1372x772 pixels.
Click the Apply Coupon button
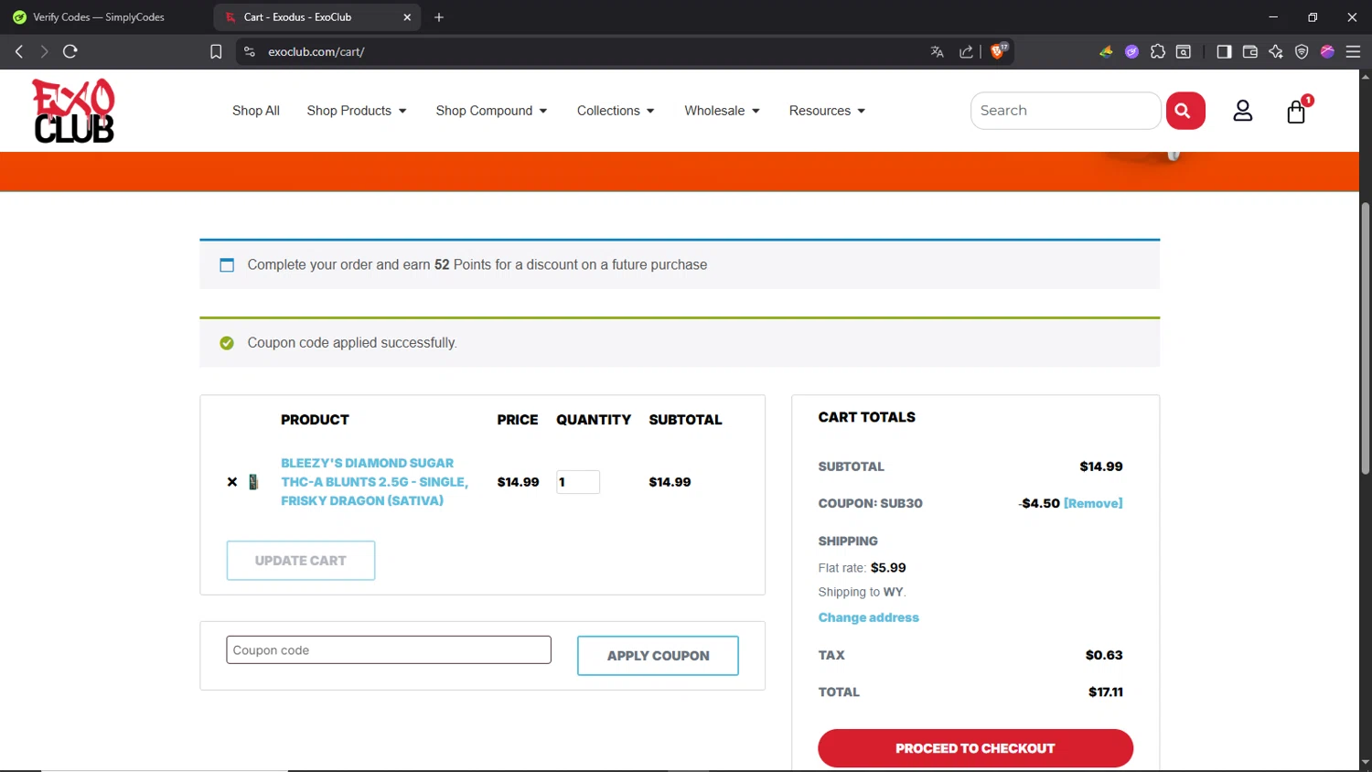click(x=658, y=656)
